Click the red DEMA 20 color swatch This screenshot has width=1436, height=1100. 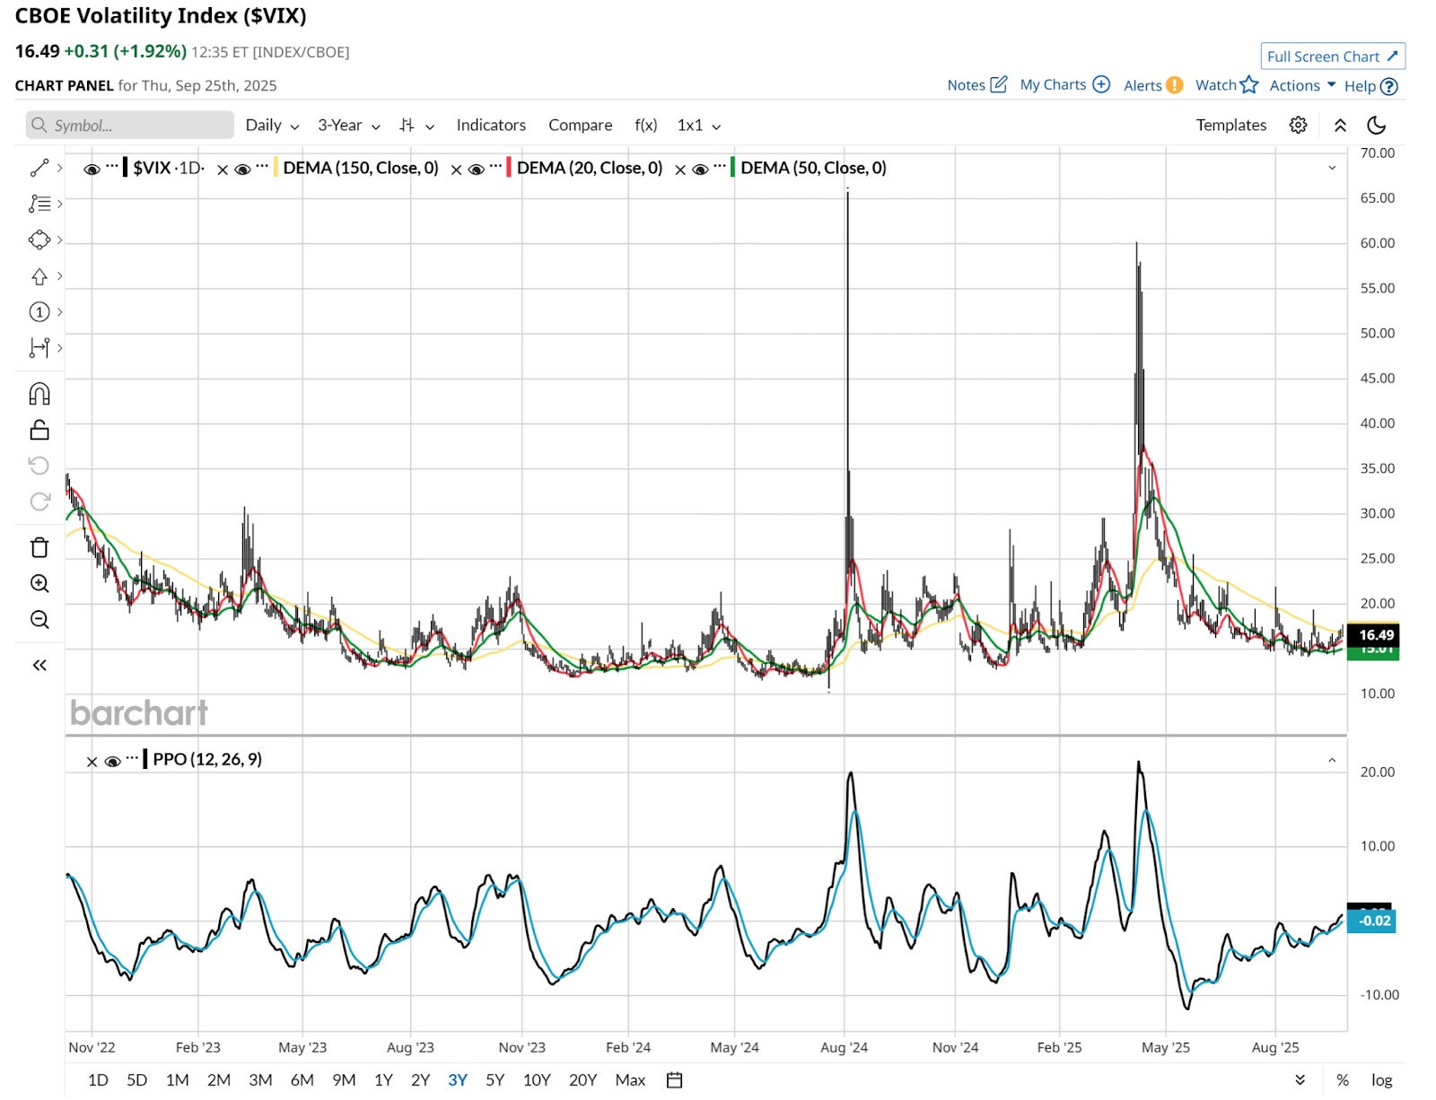(509, 167)
